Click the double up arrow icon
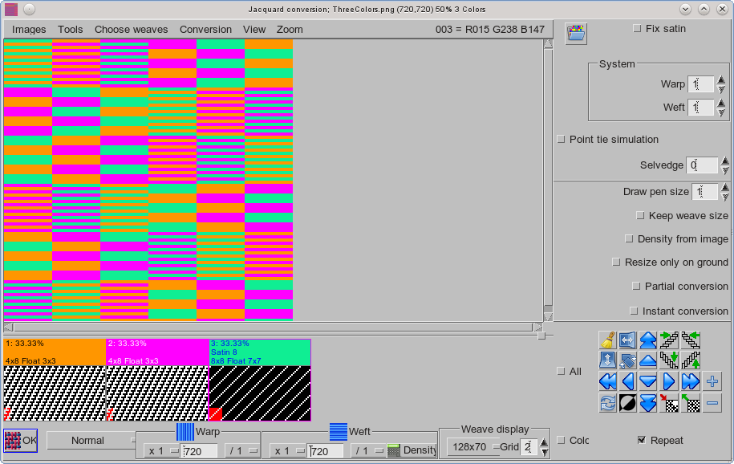The width and height of the screenshot is (734, 464). click(x=648, y=340)
